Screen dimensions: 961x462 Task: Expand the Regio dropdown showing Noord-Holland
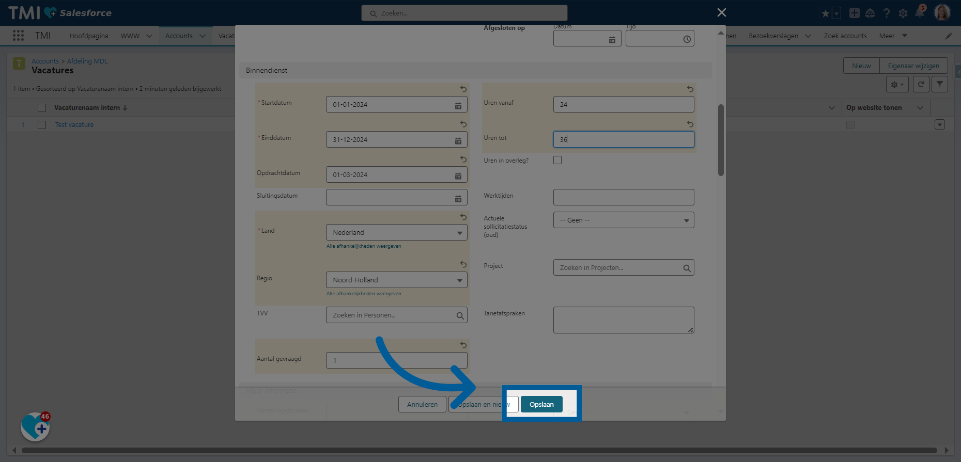[396, 280]
